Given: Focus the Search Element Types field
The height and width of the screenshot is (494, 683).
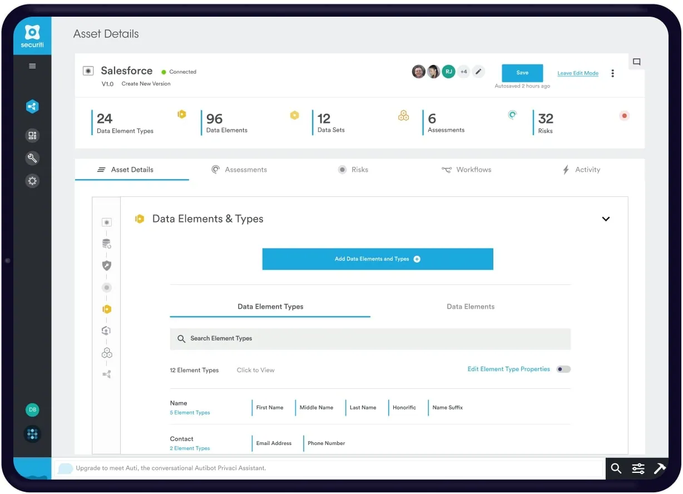Looking at the screenshot, I should [370, 339].
